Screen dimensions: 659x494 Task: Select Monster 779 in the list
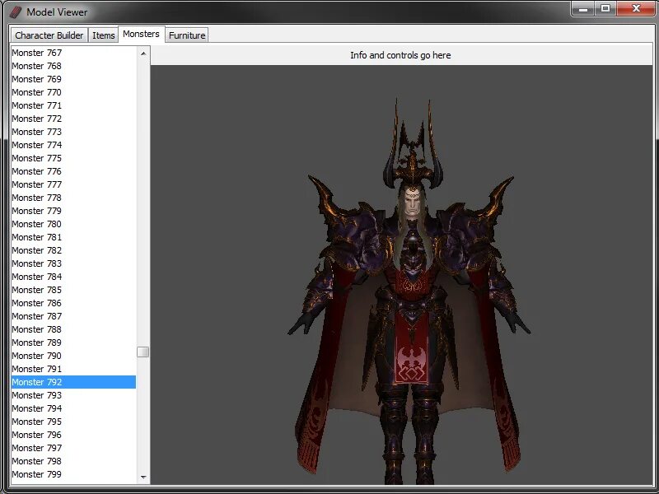(x=73, y=211)
